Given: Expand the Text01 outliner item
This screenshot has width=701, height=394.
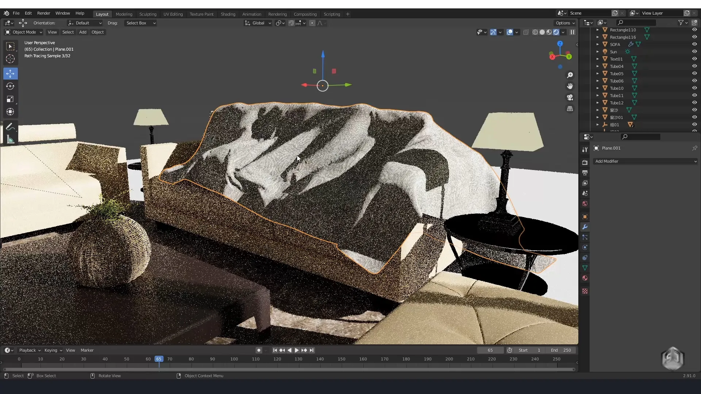Looking at the screenshot, I should 598,59.
